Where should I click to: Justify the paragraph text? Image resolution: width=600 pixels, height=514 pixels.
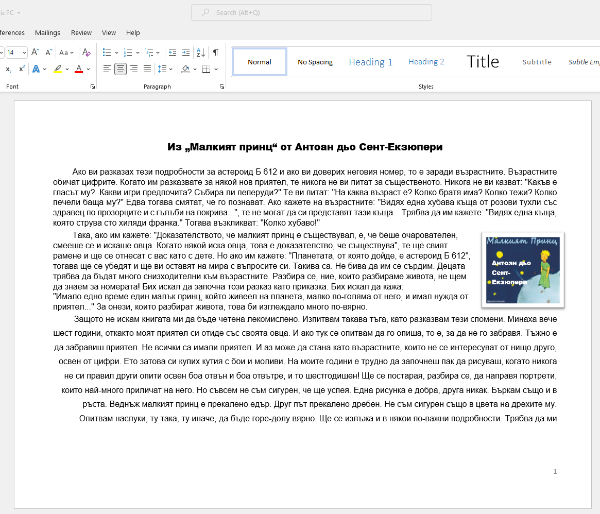coord(147,69)
